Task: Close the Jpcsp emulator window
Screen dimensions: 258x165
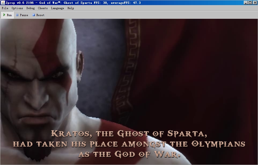Action: [255, 3]
